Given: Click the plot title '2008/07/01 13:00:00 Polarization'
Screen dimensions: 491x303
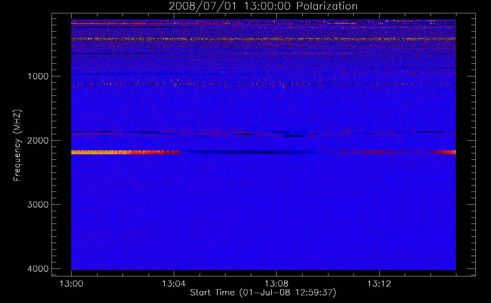Looking at the screenshot, I should [263, 6].
